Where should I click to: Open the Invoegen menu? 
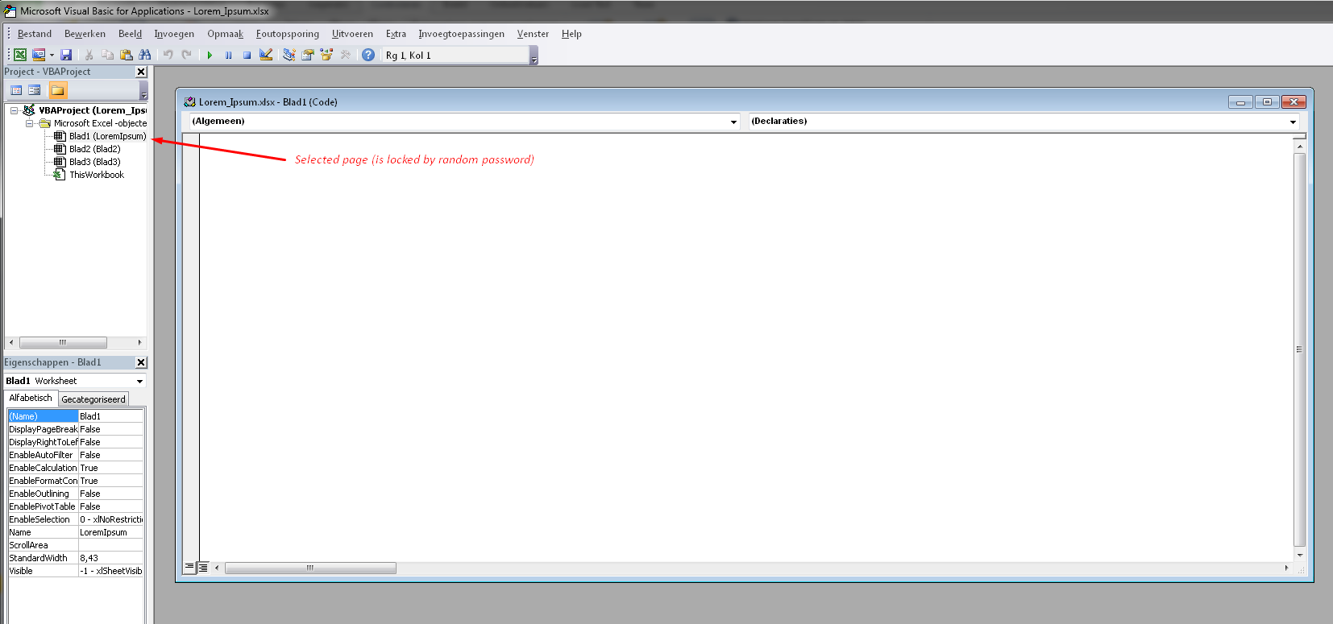click(x=174, y=34)
